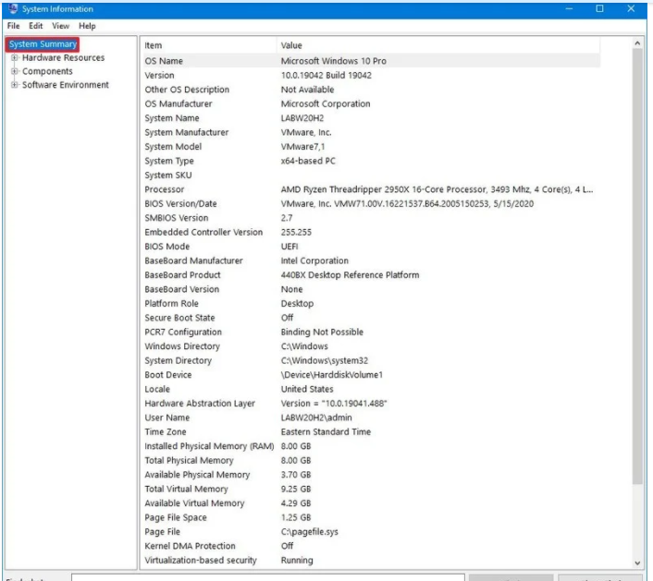The height and width of the screenshot is (581, 653).
Task: Click the VMware, Inc. manufacturer value
Action: tap(306, 132)
